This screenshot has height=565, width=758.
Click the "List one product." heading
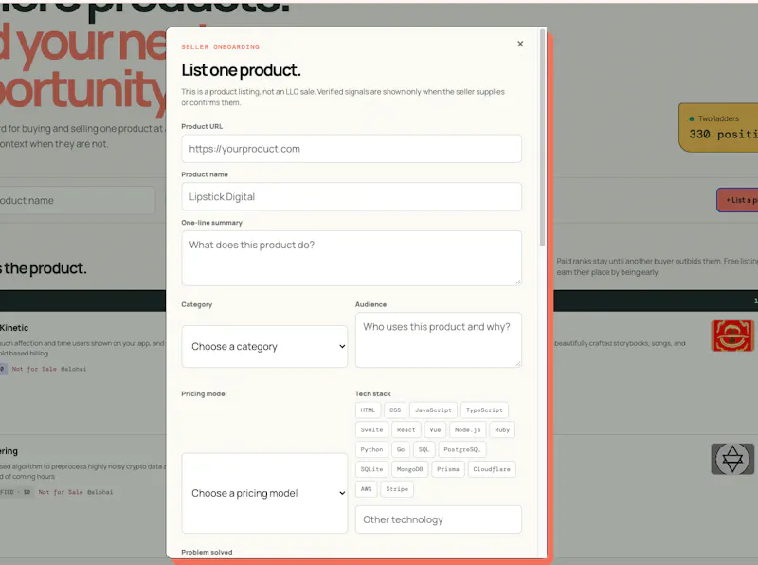pos(242,70)
